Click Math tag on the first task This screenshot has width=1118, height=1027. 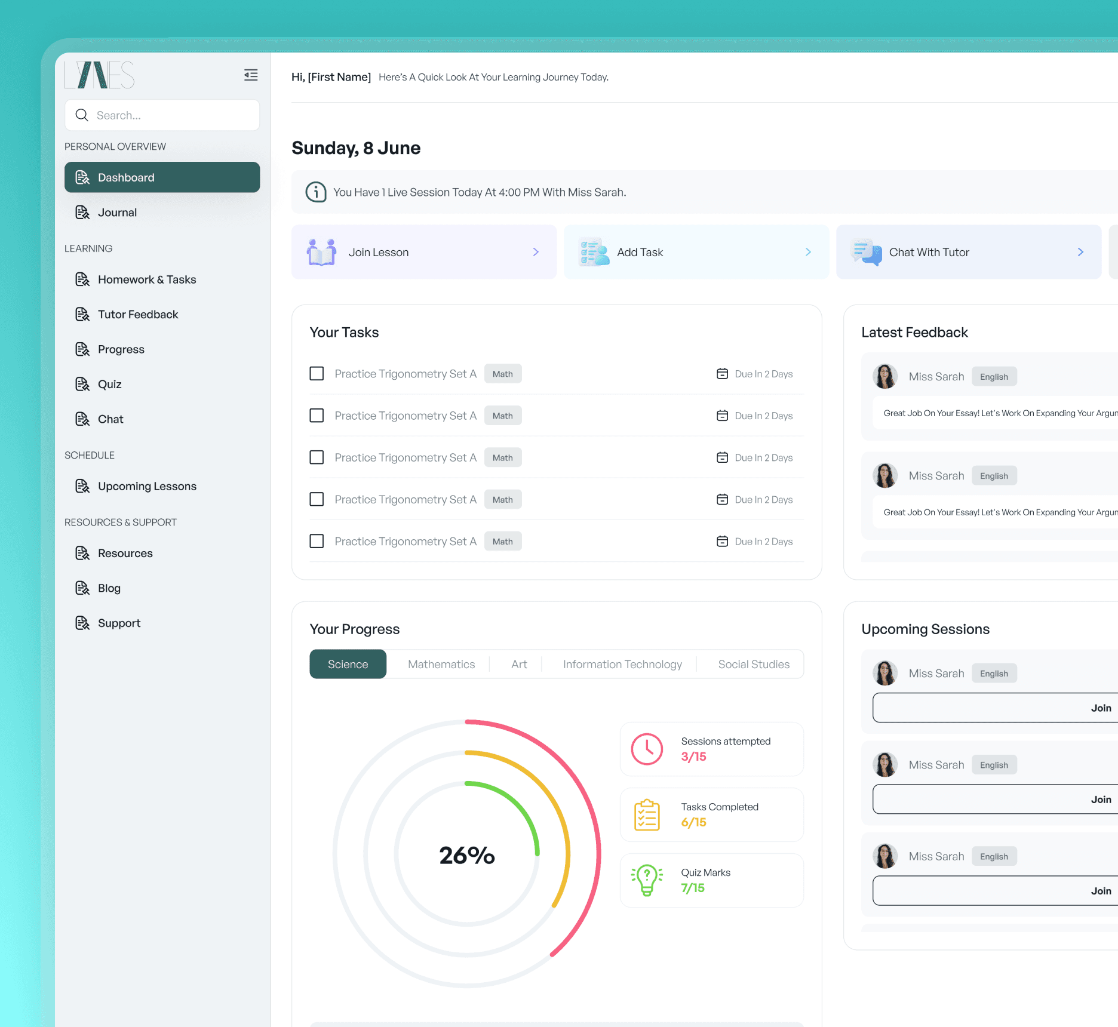(x=503, y=374)
